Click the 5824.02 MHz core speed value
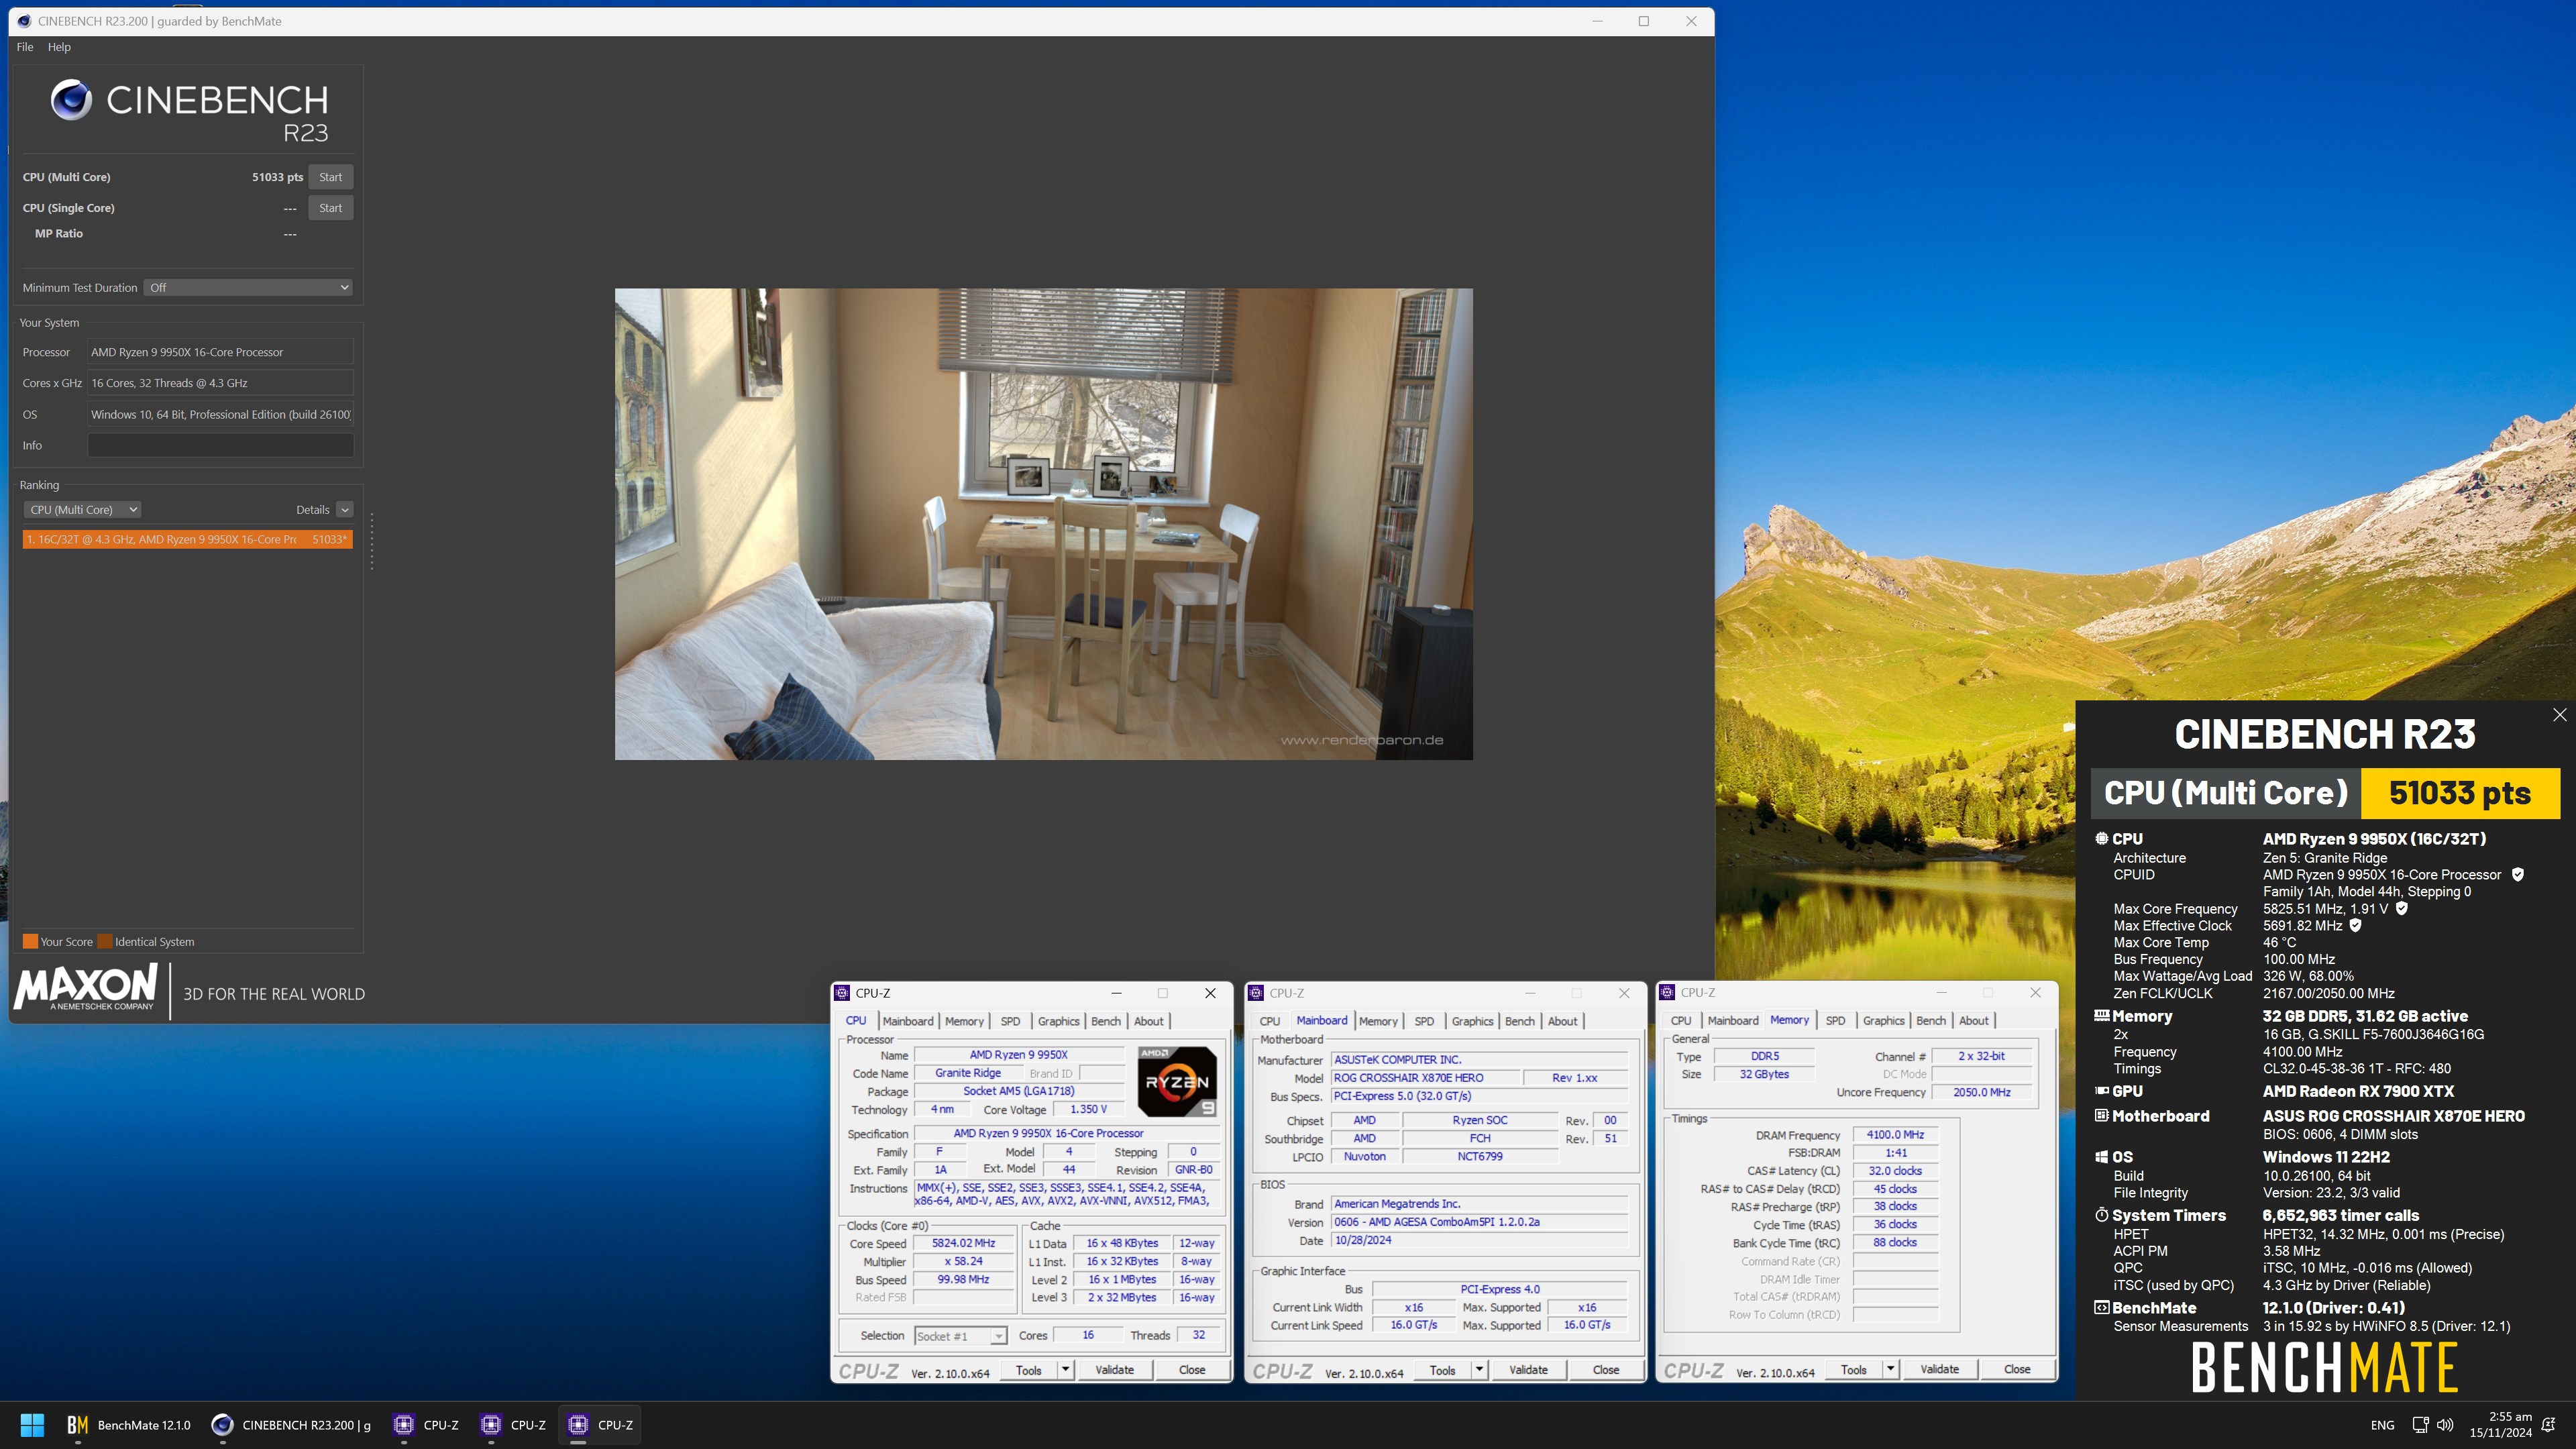Viewport: 2576px width, 1449px height. [x=963, y=1244]
